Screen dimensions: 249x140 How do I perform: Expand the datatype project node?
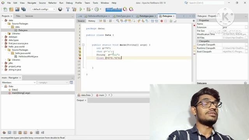point(2,37)
